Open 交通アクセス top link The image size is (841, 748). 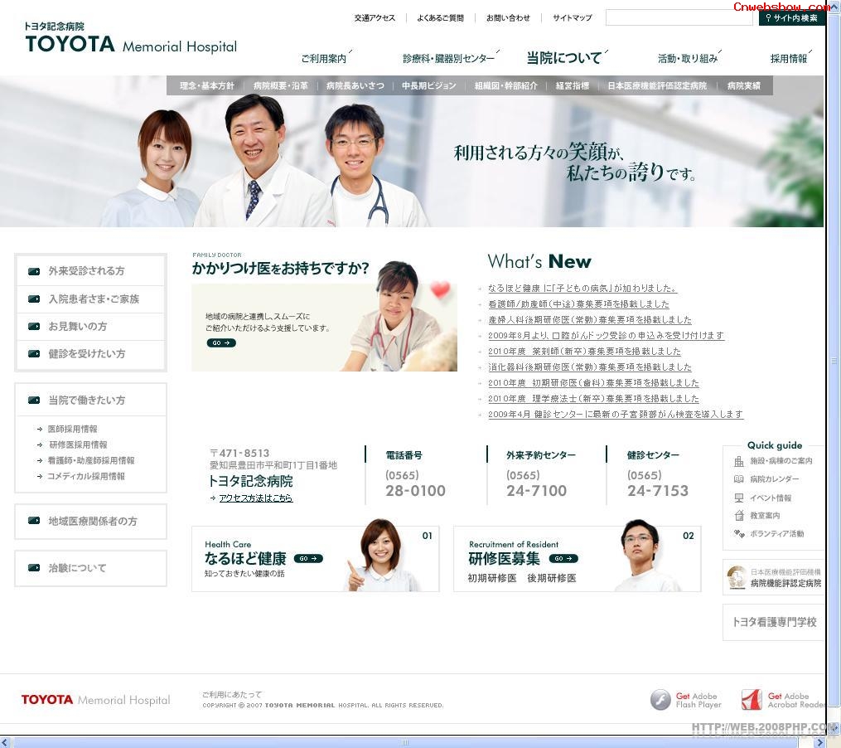click(375, 17)
